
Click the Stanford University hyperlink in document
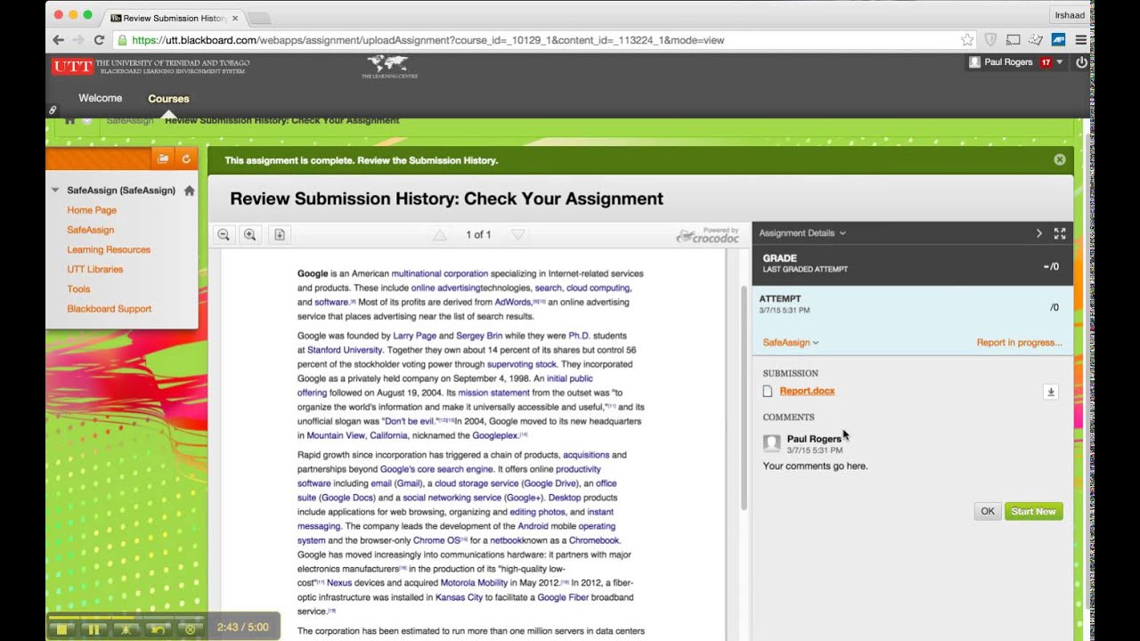click(345, 350)
